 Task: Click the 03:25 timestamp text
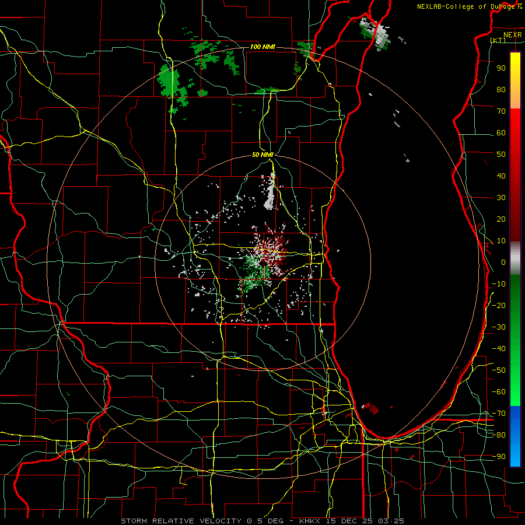[x=391, y=521]
